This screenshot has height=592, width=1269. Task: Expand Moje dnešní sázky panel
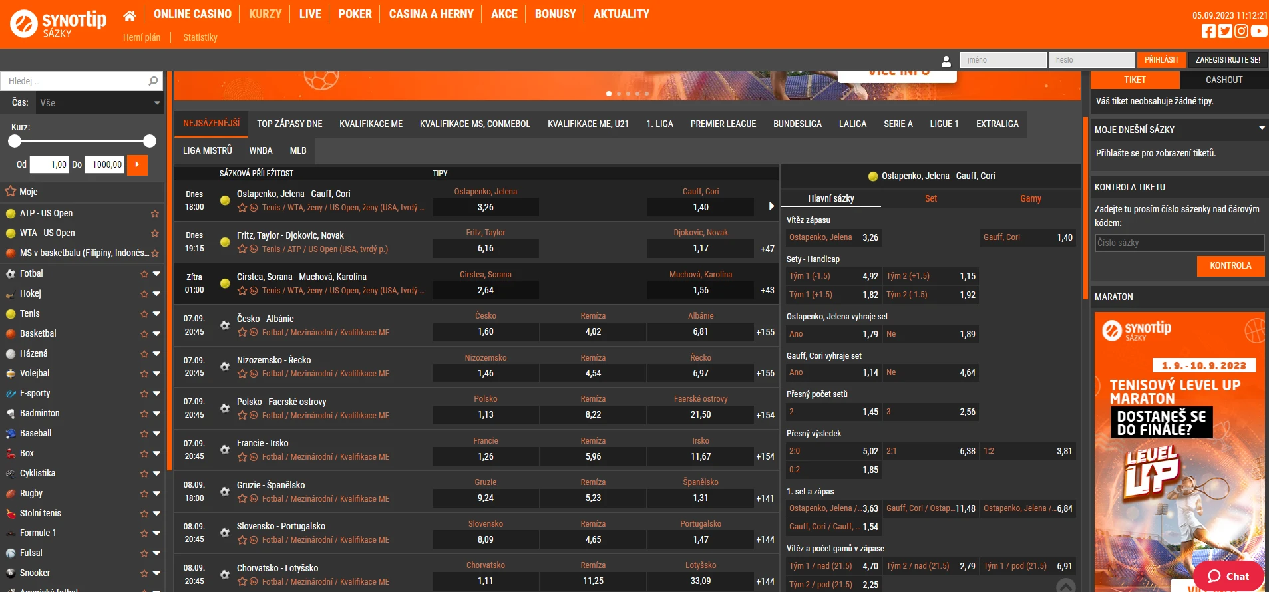click(1261, 128)
